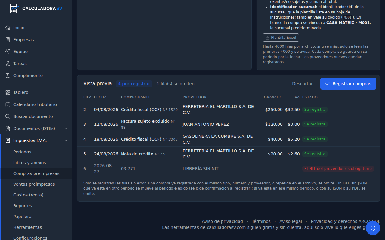Click the Impuestos I.V.A. percent icon

pos(8,140)
